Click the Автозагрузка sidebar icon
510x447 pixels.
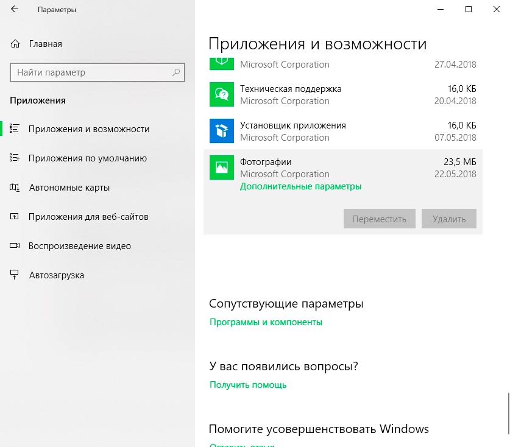pos(15,275)
